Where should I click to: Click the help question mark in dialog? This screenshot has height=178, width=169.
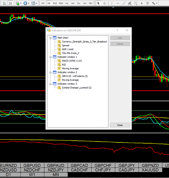point(117,30)
